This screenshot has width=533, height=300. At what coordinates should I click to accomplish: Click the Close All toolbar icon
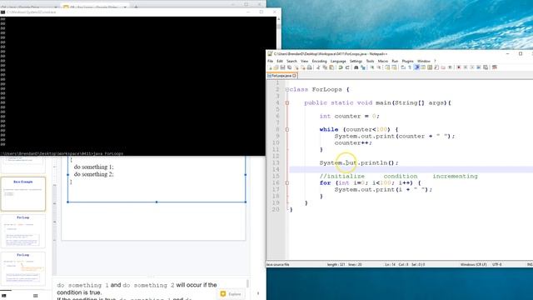(303, 67)
